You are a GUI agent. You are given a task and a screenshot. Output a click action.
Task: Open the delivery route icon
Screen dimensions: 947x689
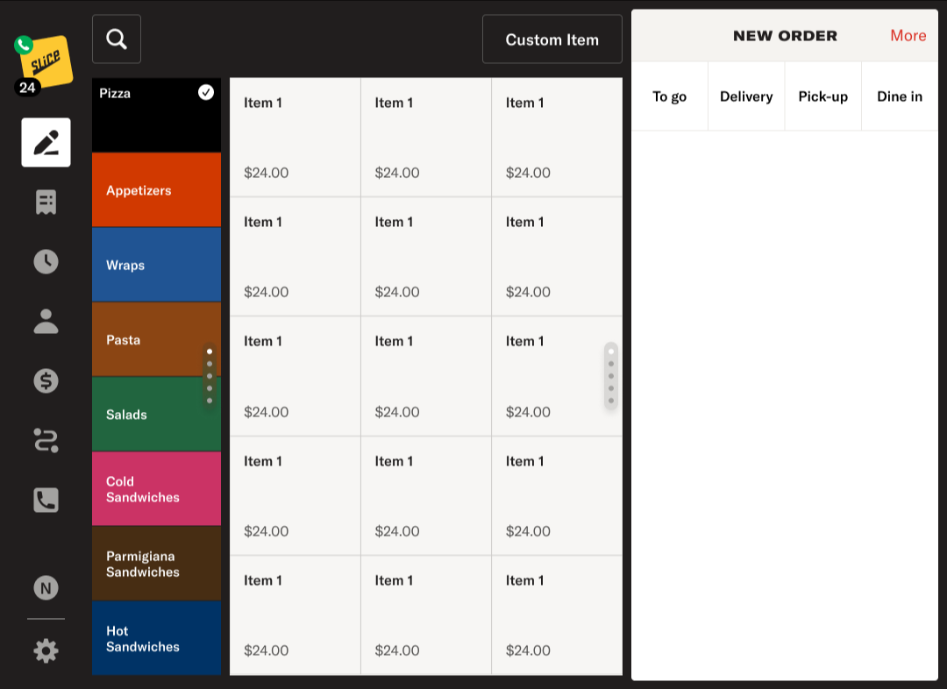coord(46,440)
